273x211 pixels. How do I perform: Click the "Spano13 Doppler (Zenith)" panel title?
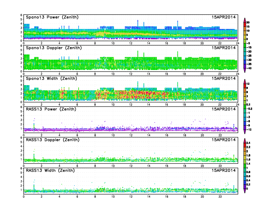click(54, 48)
